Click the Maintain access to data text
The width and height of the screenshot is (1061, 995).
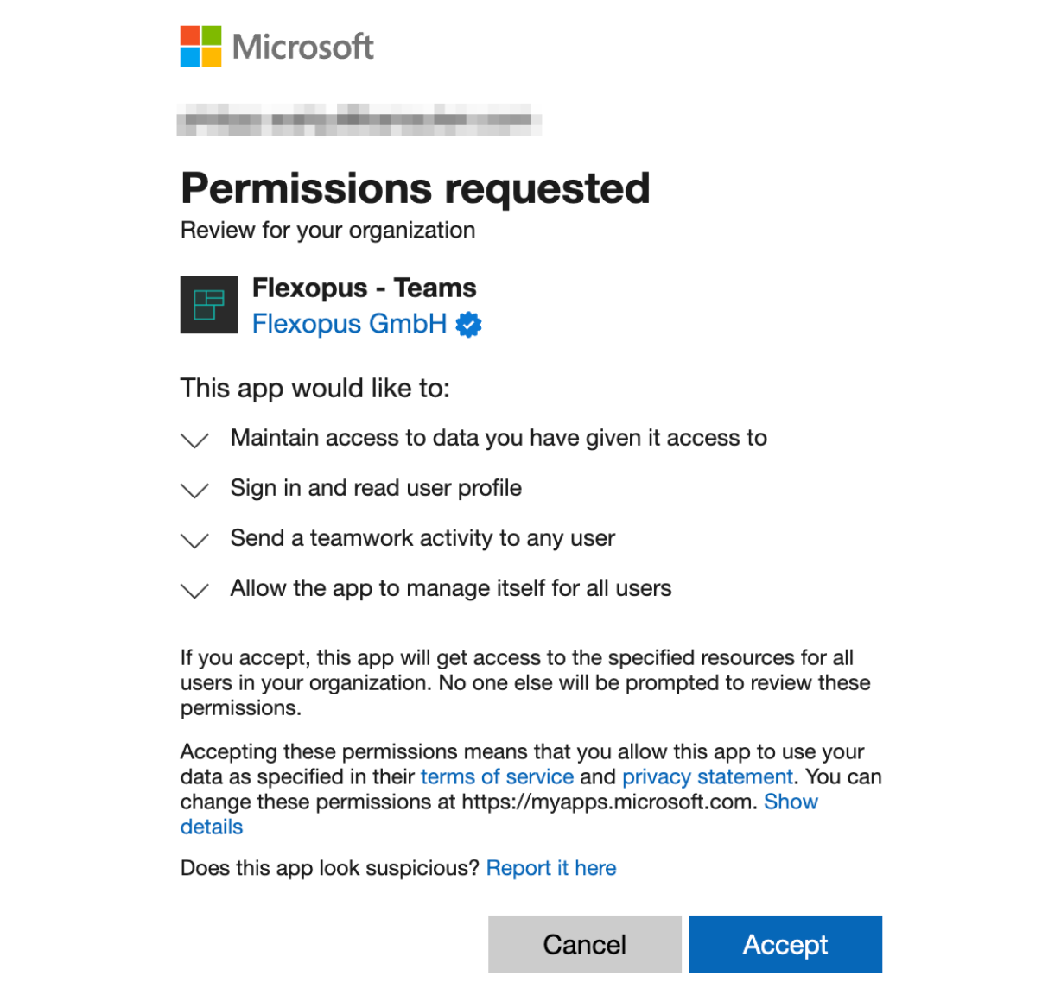pos(499,438)
